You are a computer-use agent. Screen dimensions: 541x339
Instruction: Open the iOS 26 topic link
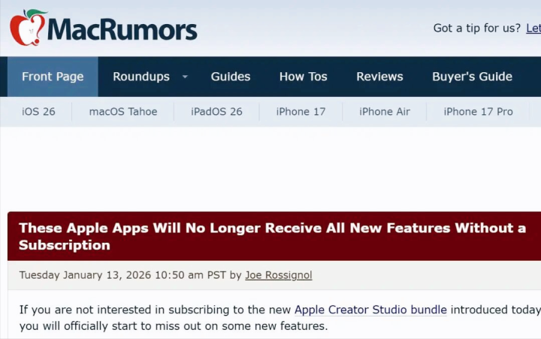tap(38, 111)
